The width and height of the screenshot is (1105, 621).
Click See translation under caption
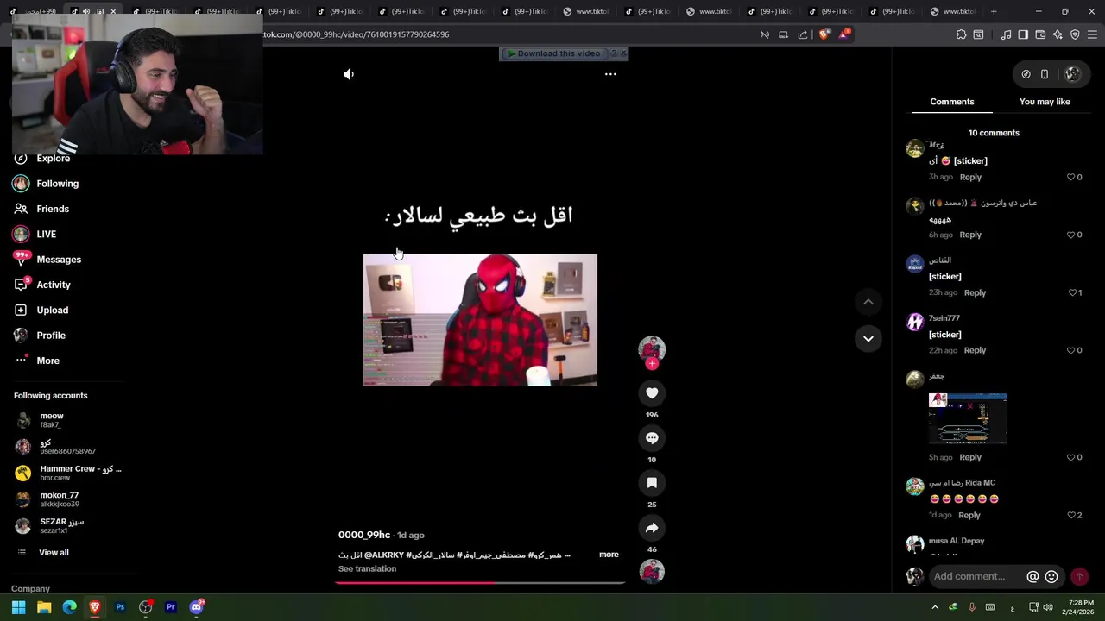pyautogui.click(x=367, y=569)
